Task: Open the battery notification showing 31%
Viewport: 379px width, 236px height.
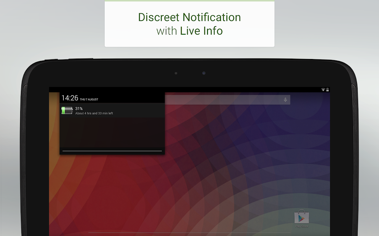Action: click(111, 110)
